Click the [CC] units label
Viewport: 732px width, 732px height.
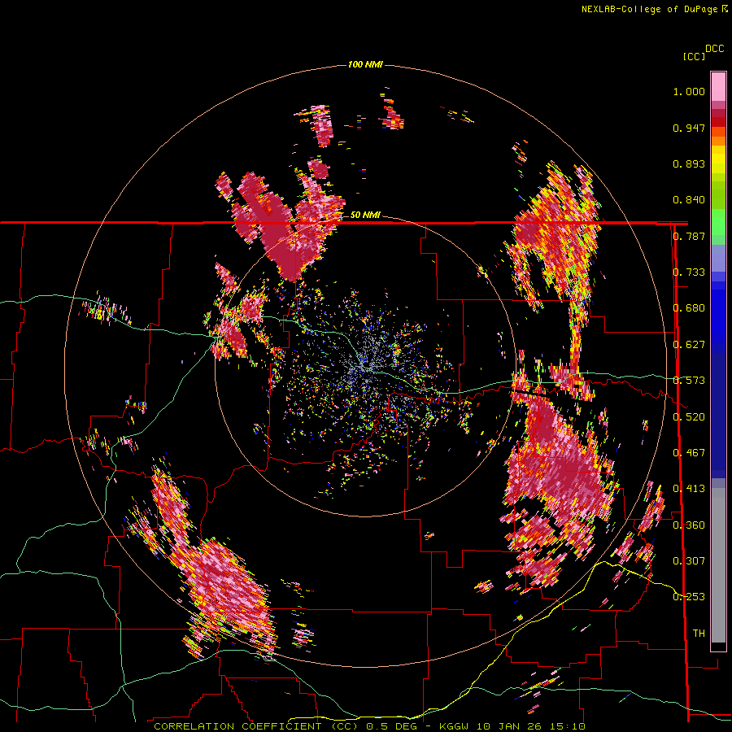(694, 56)
